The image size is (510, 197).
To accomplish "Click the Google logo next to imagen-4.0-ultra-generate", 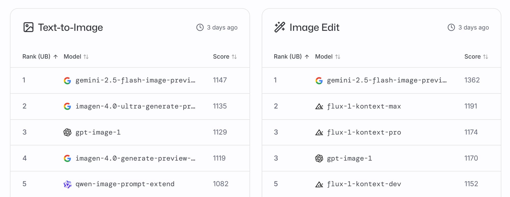I will [x=67, y=106].
